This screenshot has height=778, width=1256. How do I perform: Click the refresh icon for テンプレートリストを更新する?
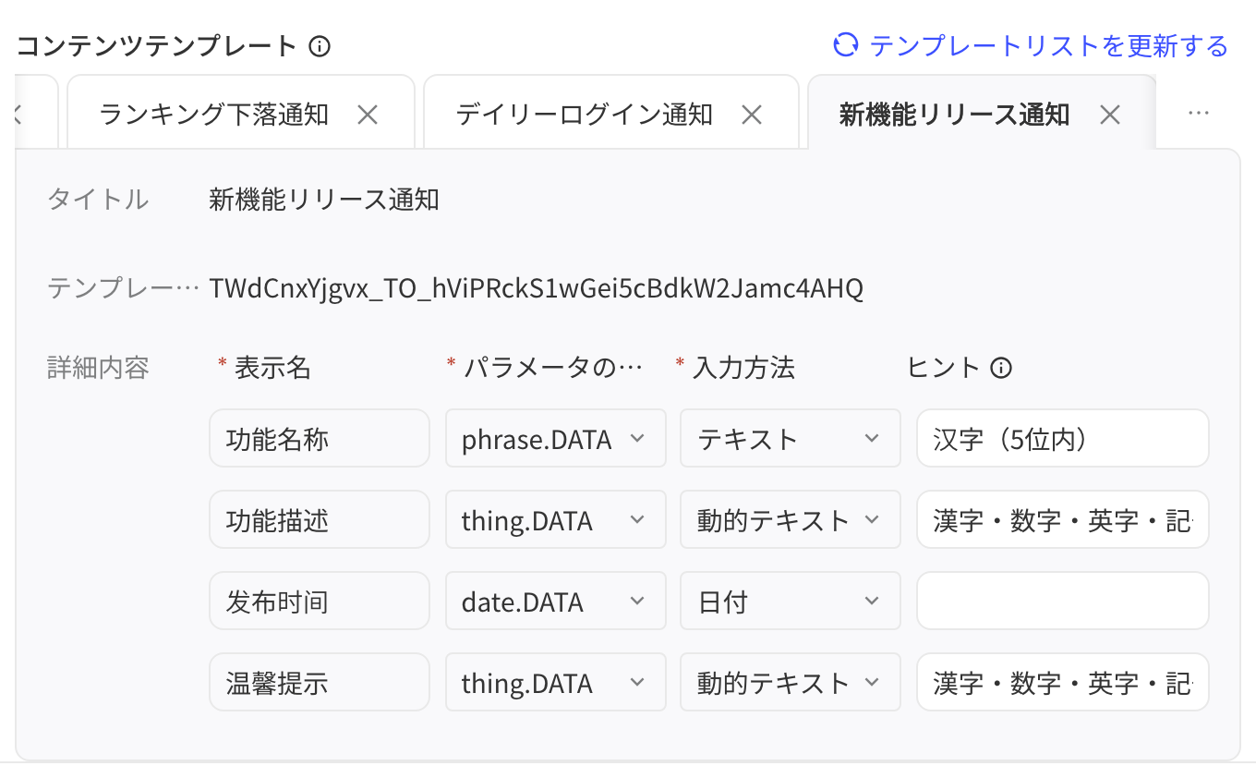point(846,45)
